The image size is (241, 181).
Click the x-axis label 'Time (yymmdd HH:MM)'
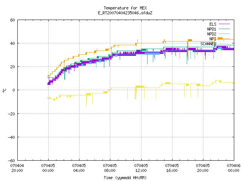[125, 178]
